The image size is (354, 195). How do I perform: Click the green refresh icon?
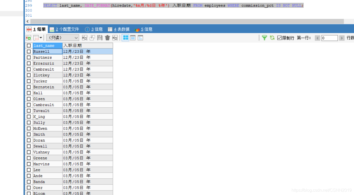coord(272,38)
